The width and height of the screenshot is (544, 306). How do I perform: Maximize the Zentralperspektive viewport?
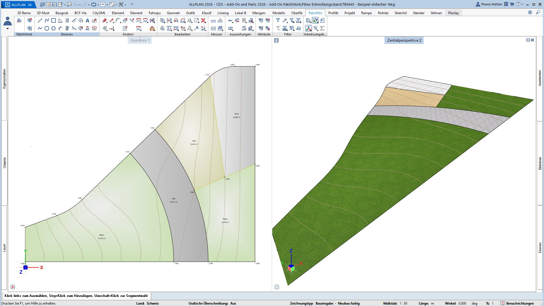[528, 40]
